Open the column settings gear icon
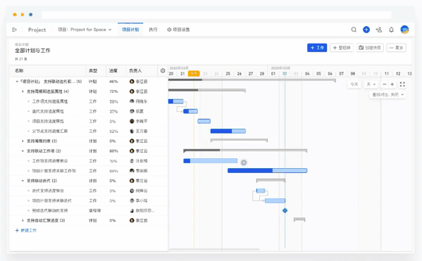Screen dimensions: 422x261 click(x=163, y=70)
